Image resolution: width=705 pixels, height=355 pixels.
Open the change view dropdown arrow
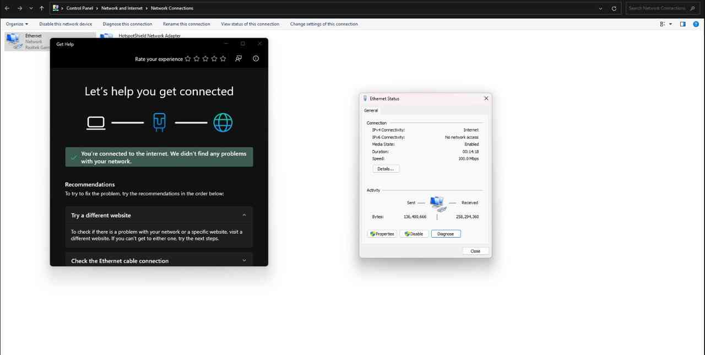click(670, 24)
